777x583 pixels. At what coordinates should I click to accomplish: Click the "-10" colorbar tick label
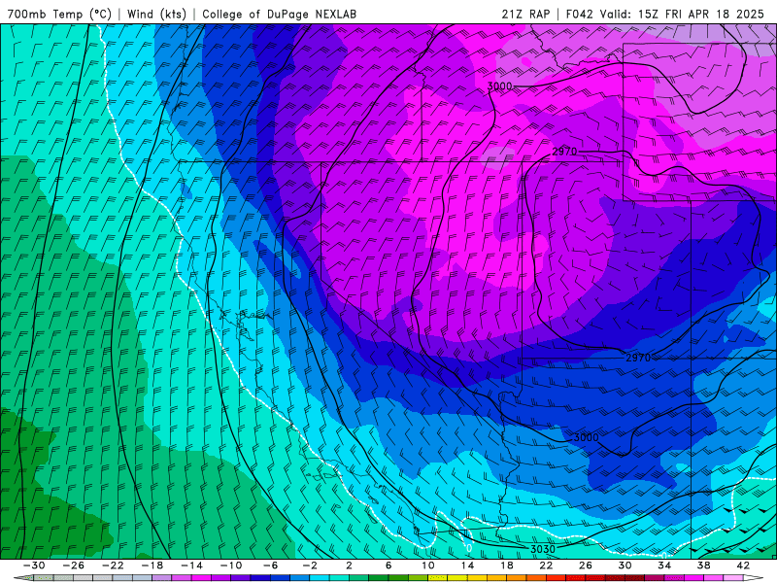tap(231, 566)
